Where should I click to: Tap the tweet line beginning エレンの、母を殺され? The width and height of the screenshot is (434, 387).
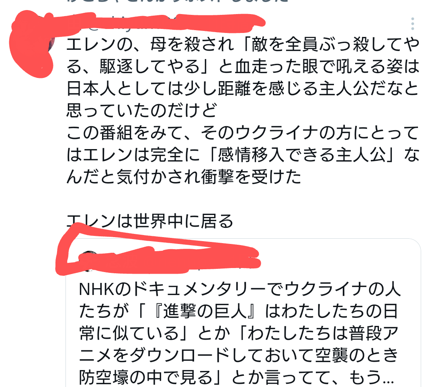pos(243,44)
